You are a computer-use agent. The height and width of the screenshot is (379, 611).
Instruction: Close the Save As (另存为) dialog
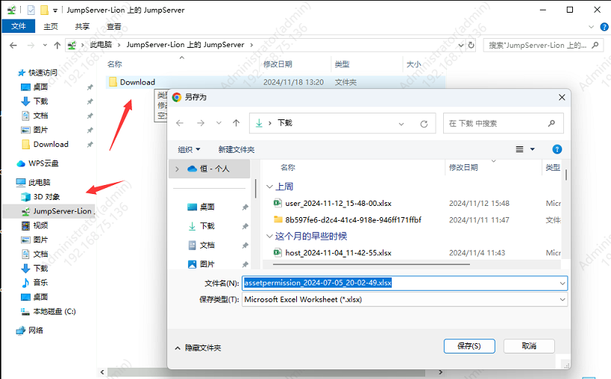562,98
